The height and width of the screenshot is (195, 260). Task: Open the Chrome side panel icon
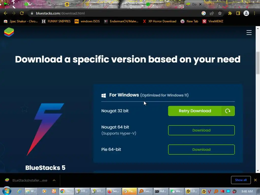pos(238,13)
